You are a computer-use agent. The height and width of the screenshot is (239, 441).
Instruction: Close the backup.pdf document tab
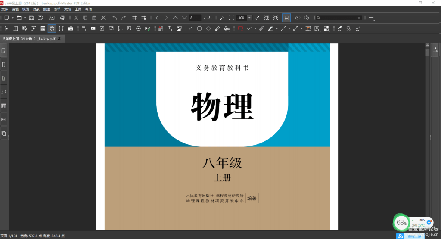59,39
